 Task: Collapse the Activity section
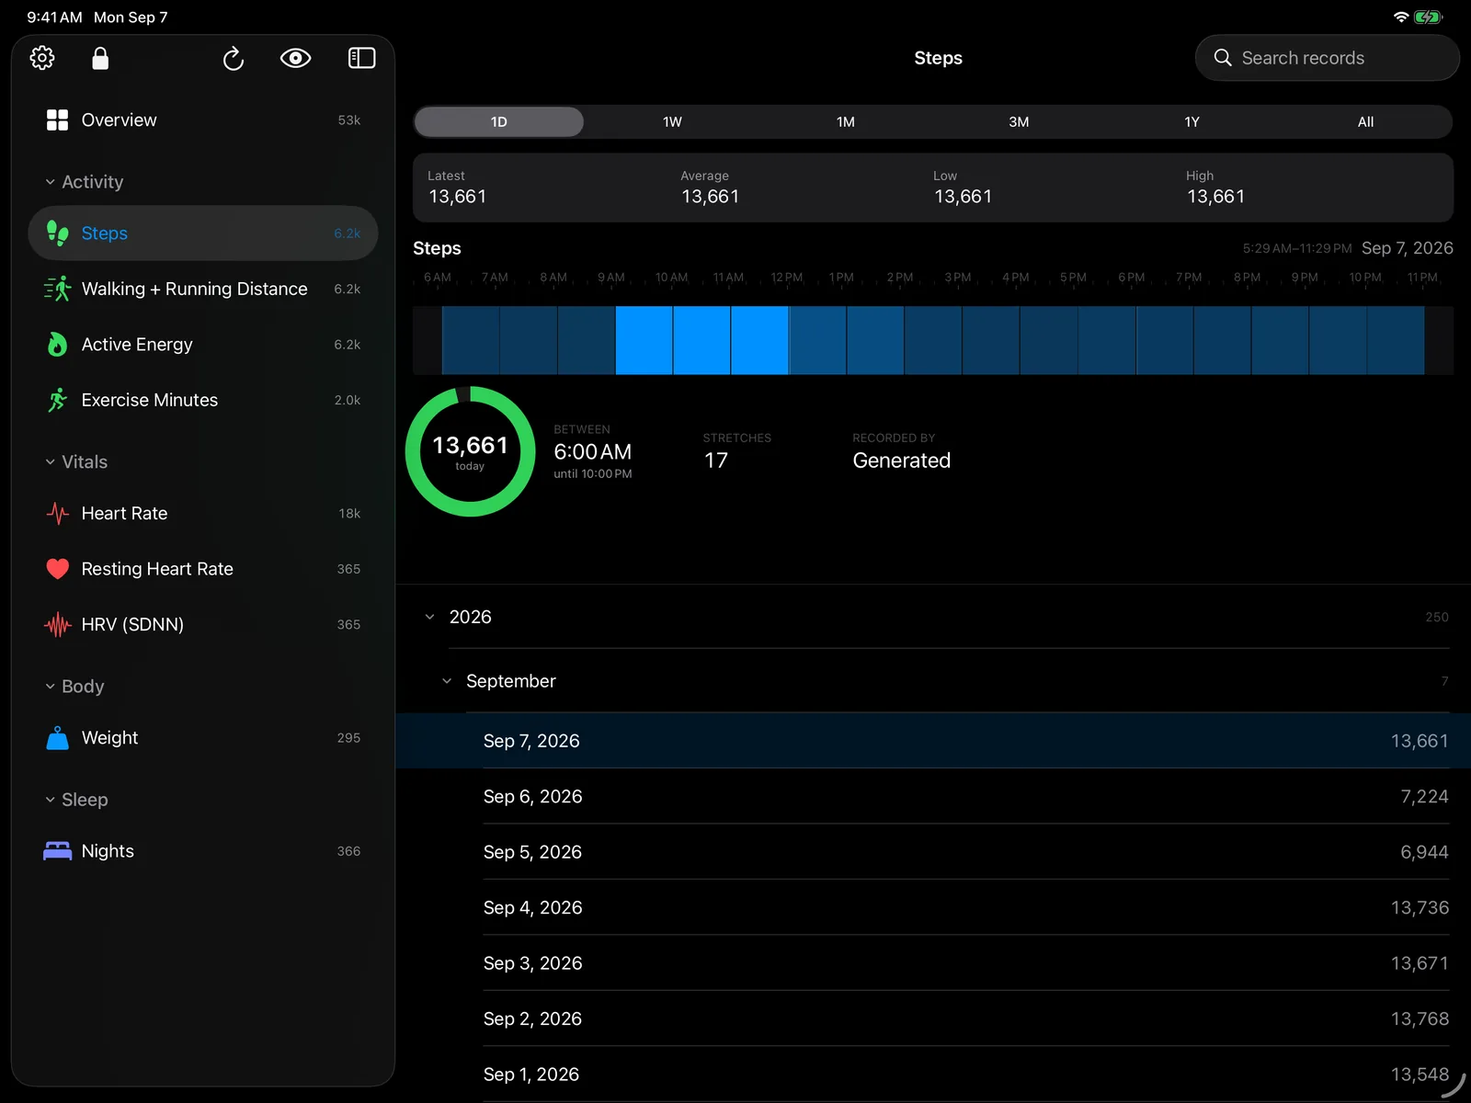50,182
